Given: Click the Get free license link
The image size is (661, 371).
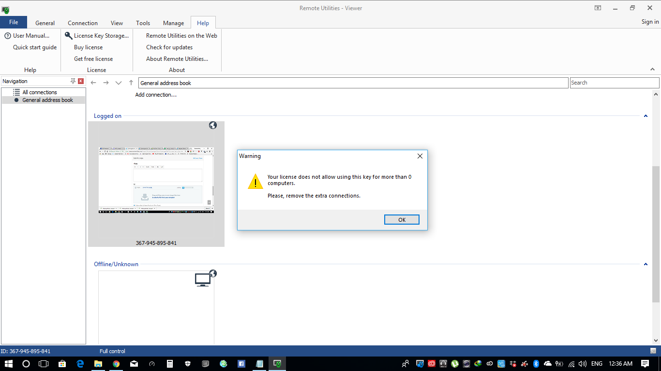Looking at the screenshot, I should click(93, 59).
